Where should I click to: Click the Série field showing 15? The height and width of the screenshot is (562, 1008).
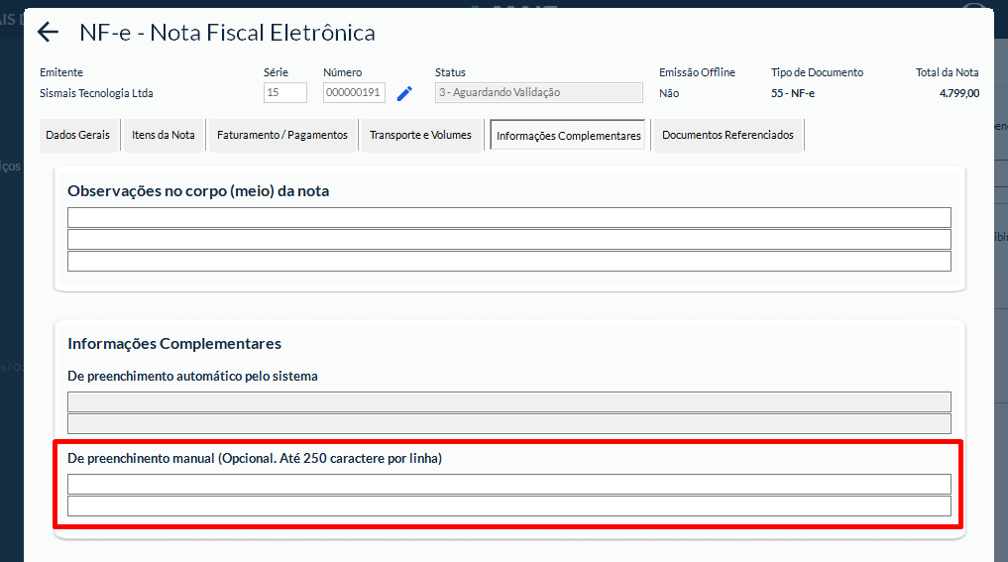[x=284, y=93]
